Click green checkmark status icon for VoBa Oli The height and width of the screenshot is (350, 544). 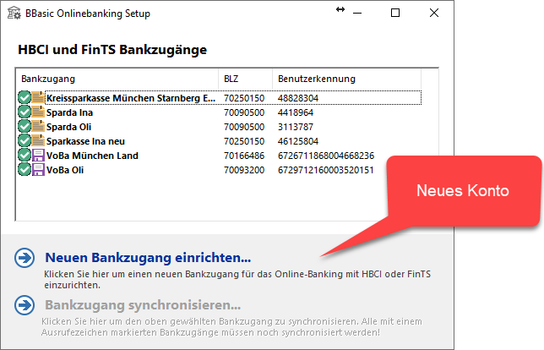click(x=24, y=170)
